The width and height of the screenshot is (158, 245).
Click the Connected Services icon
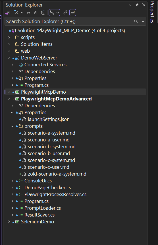click(x=21, y=65)
